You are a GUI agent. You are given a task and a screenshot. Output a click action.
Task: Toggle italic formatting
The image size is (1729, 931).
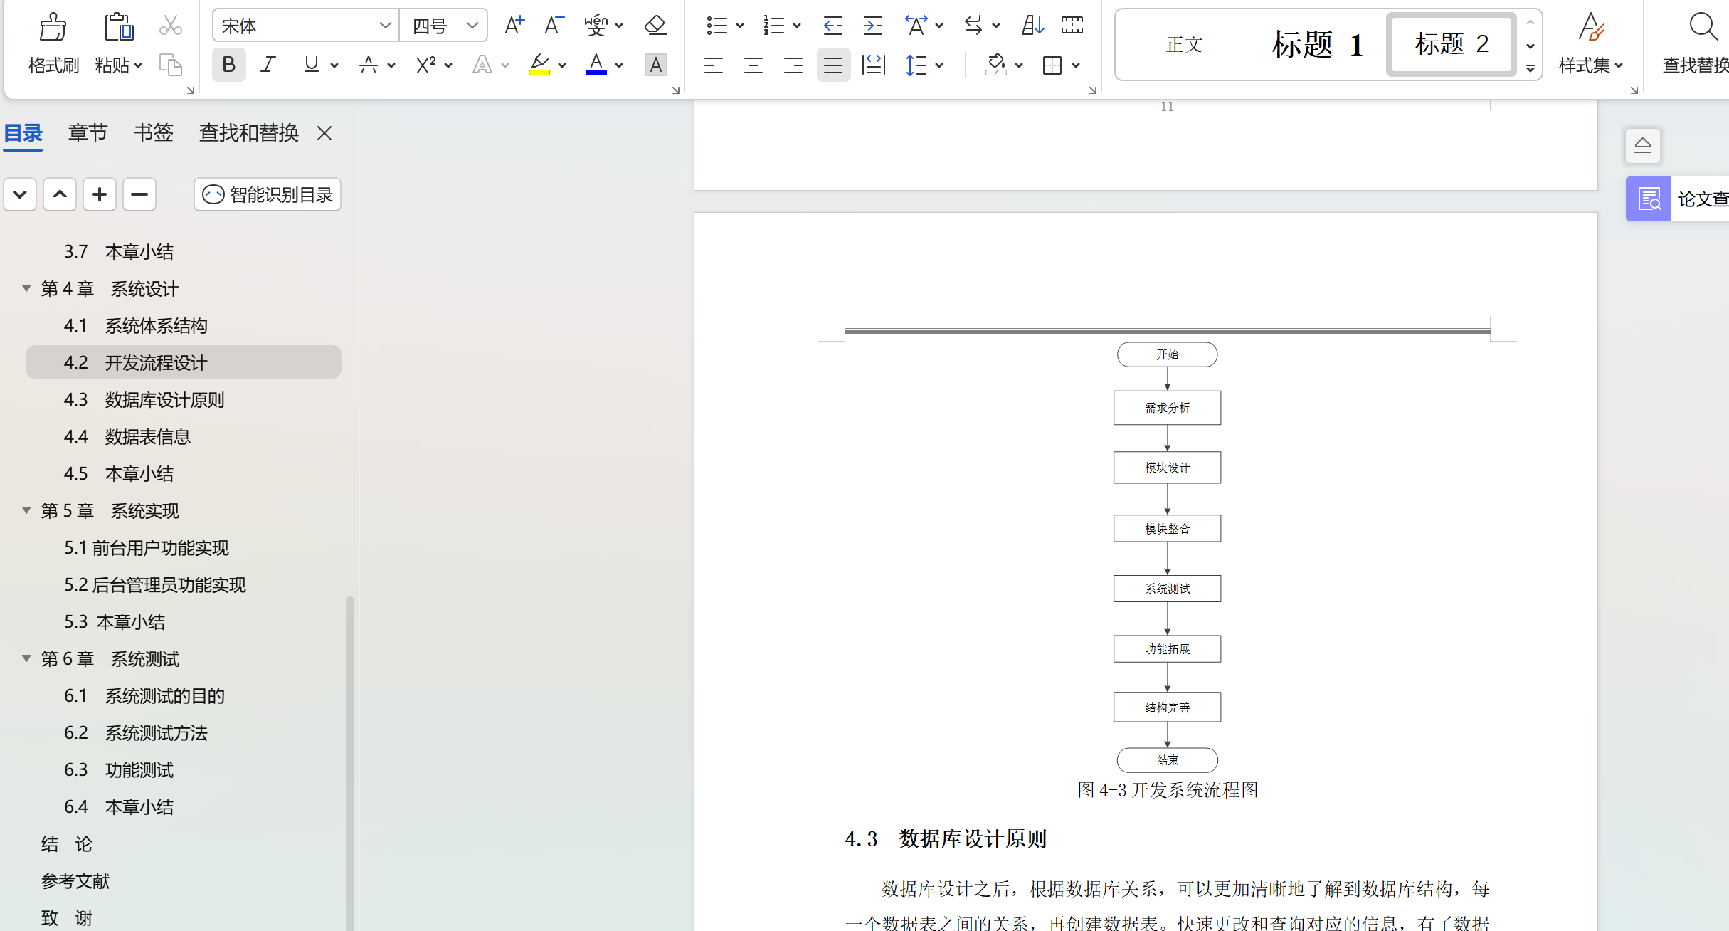268,65
